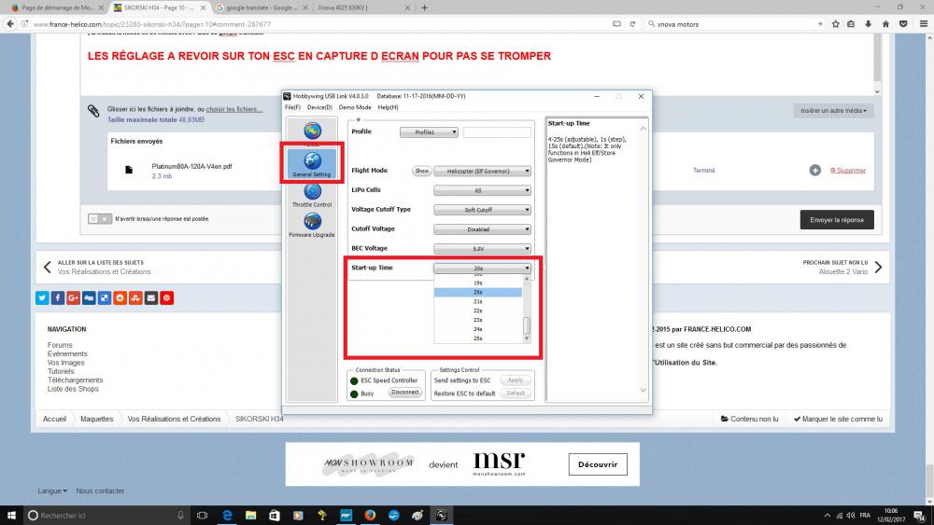The height and width of the screenshot is (525, 934).
Task: Share the topic on Facebook
Action: [58, 297]
